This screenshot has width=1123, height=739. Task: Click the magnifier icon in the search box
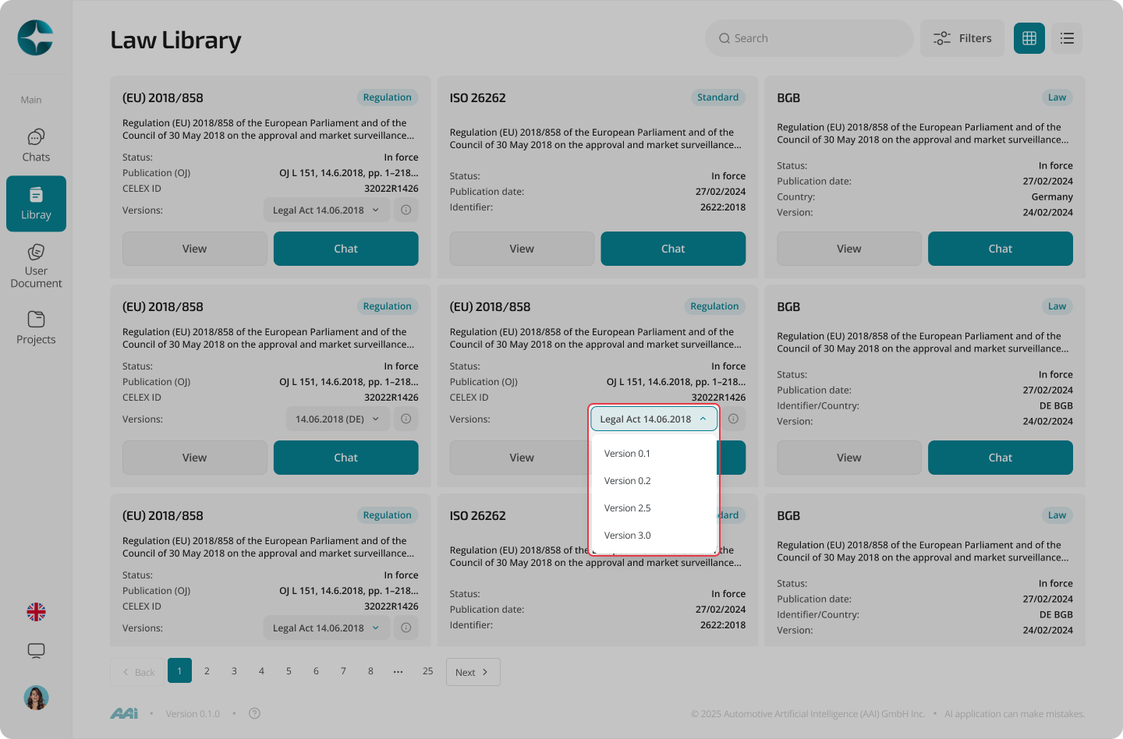(724, 38)
